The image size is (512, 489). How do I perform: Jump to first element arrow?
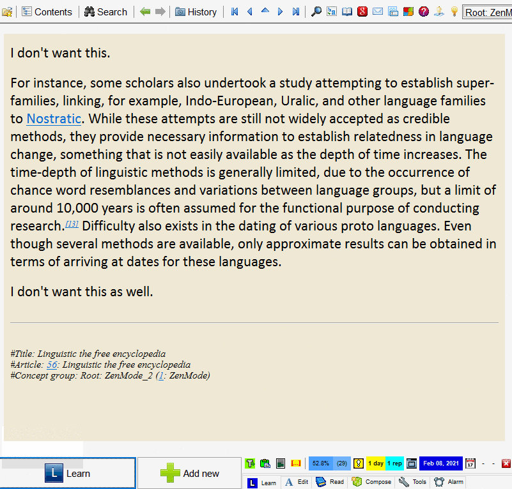(235, 11)
